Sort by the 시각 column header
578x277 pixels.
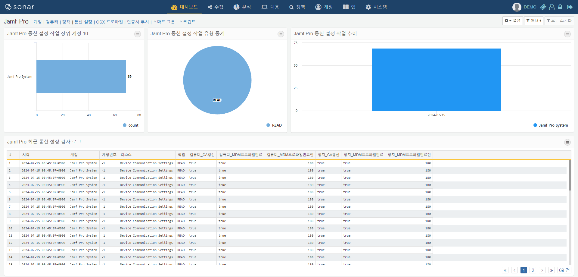pos(44,155)
